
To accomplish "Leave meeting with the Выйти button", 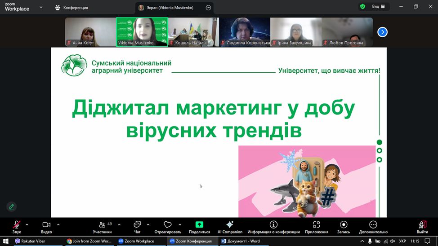I will (422, 224).
